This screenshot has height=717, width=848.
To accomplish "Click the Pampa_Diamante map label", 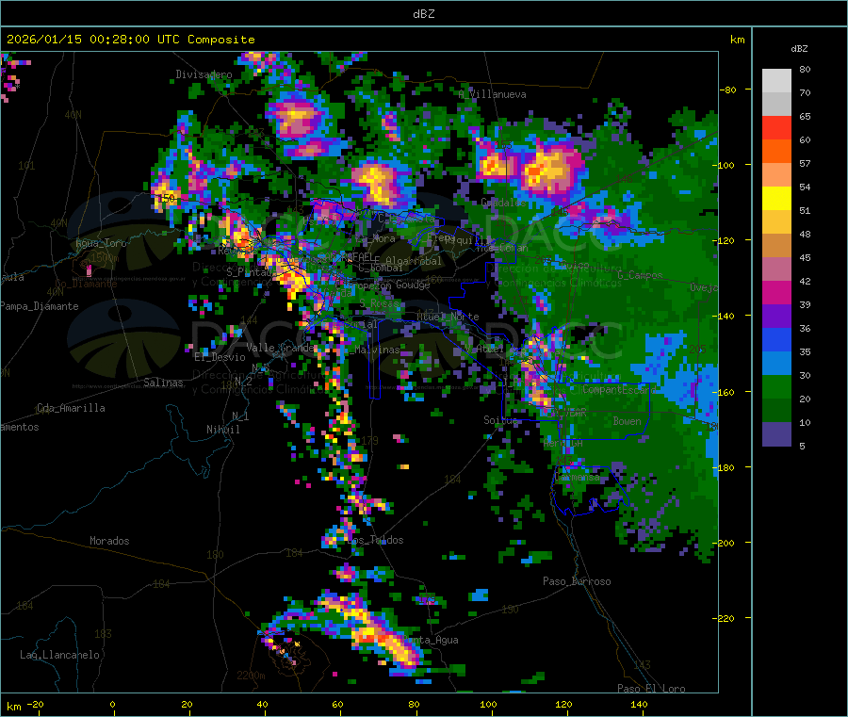I will [x=39, y=306].
